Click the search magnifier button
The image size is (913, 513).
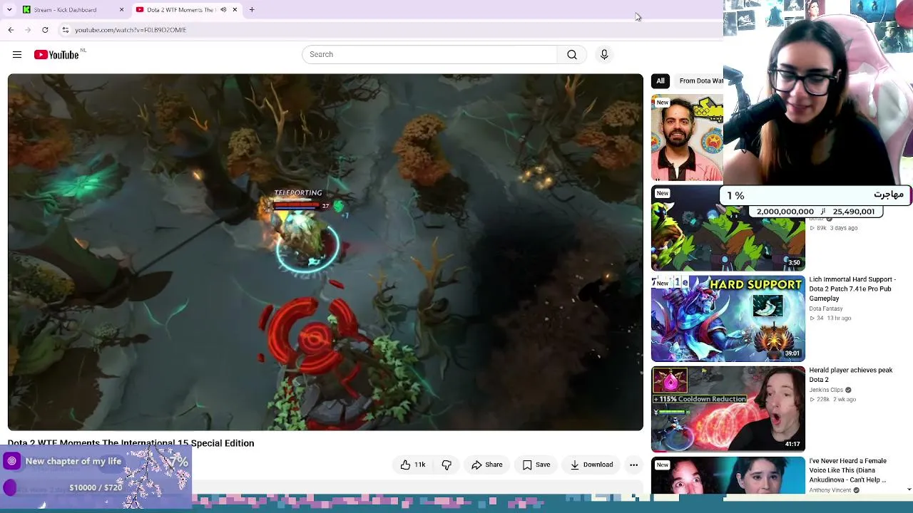pos(572,55)
